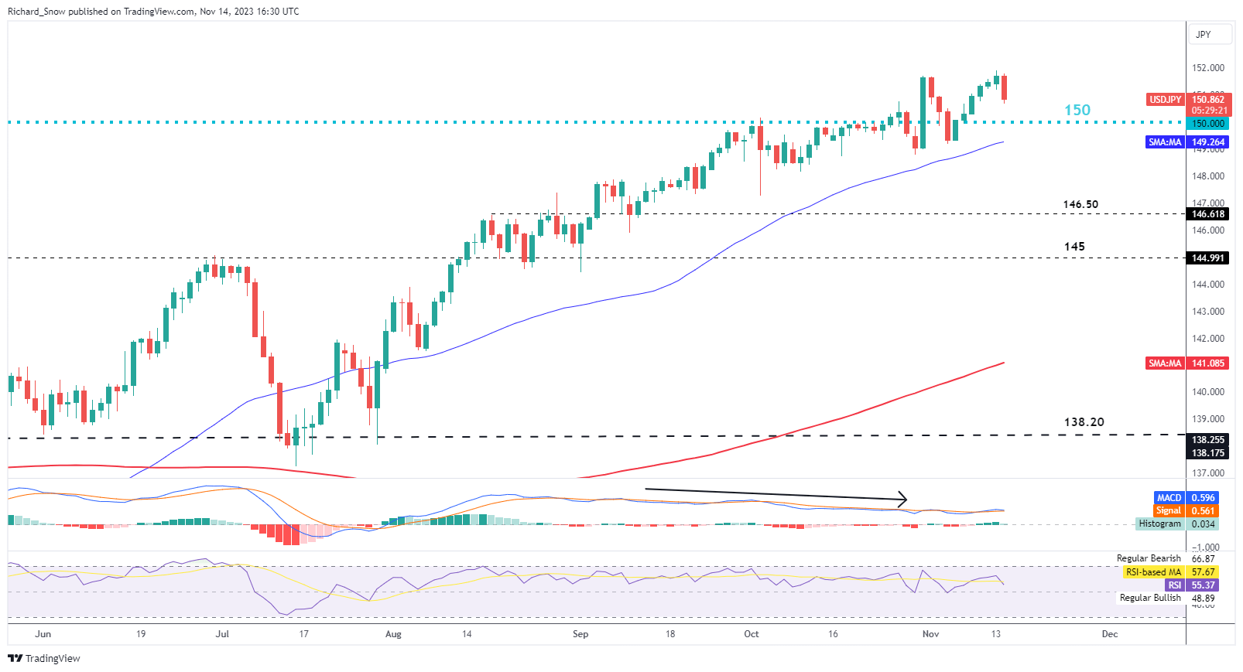Click the 13 date on time axis
1243x672 pixels.
point(996,634)
